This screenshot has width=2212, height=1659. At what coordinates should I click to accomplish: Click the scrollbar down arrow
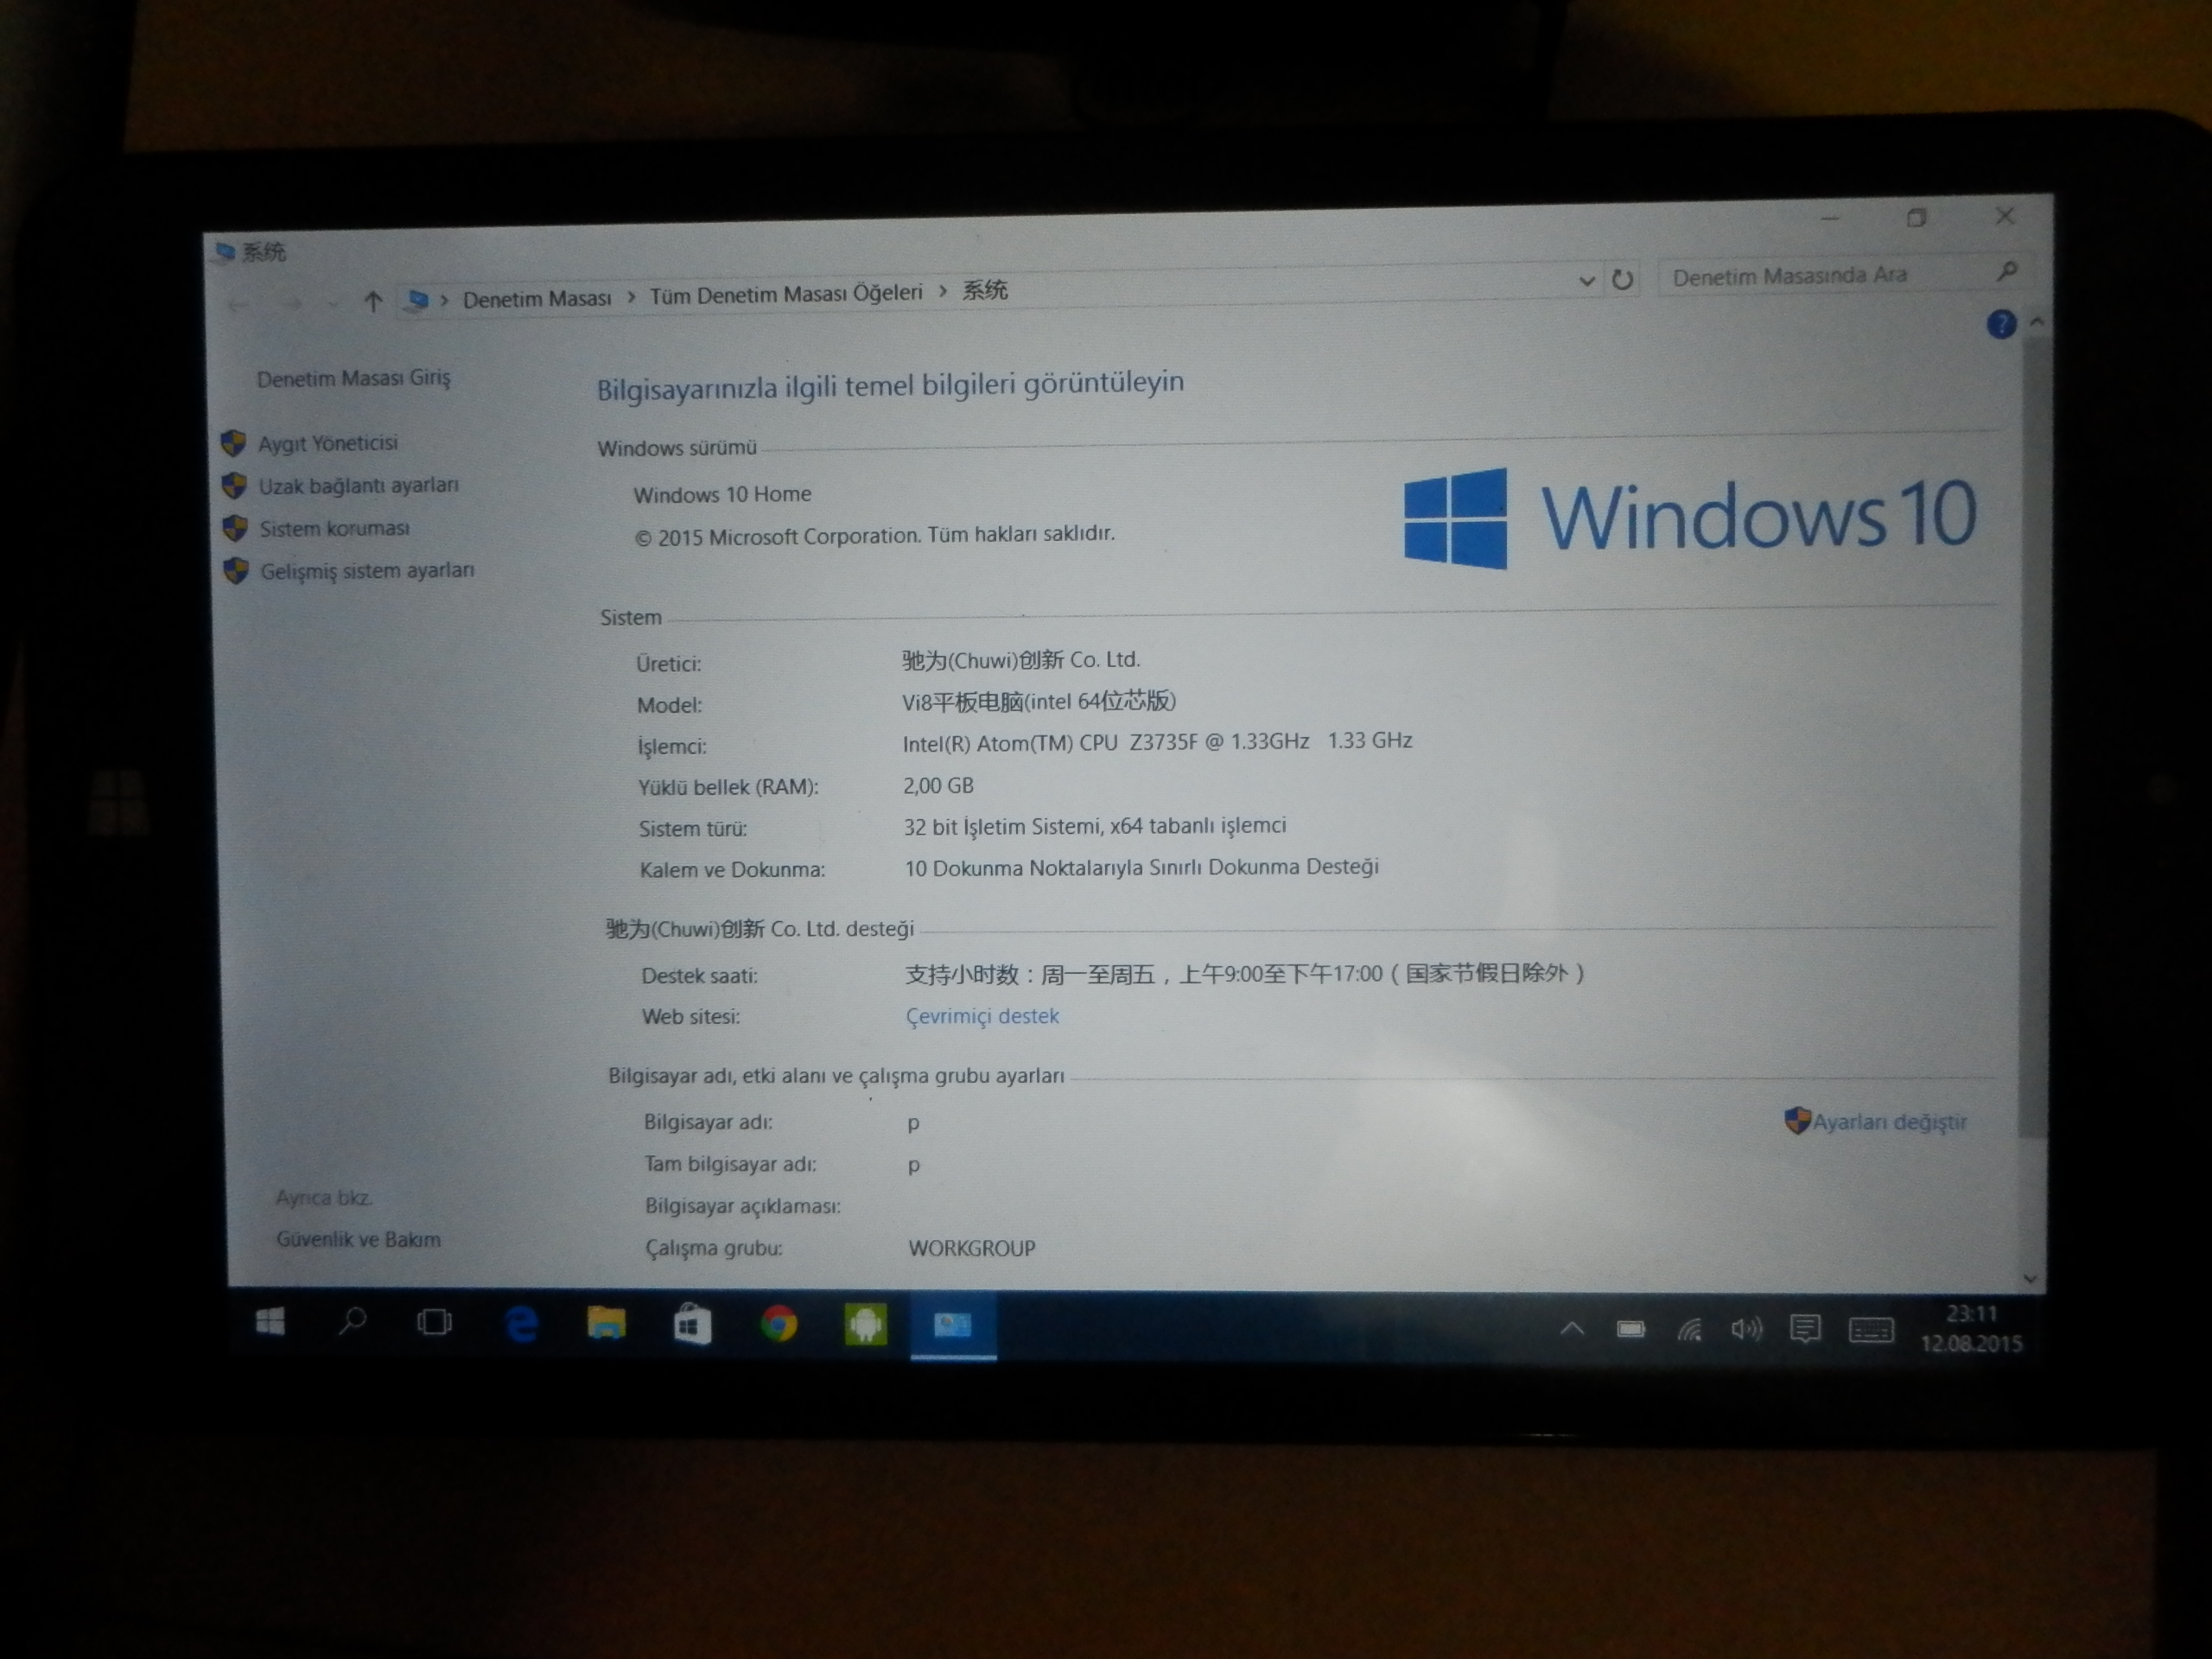click(x=2030, y=1278)
